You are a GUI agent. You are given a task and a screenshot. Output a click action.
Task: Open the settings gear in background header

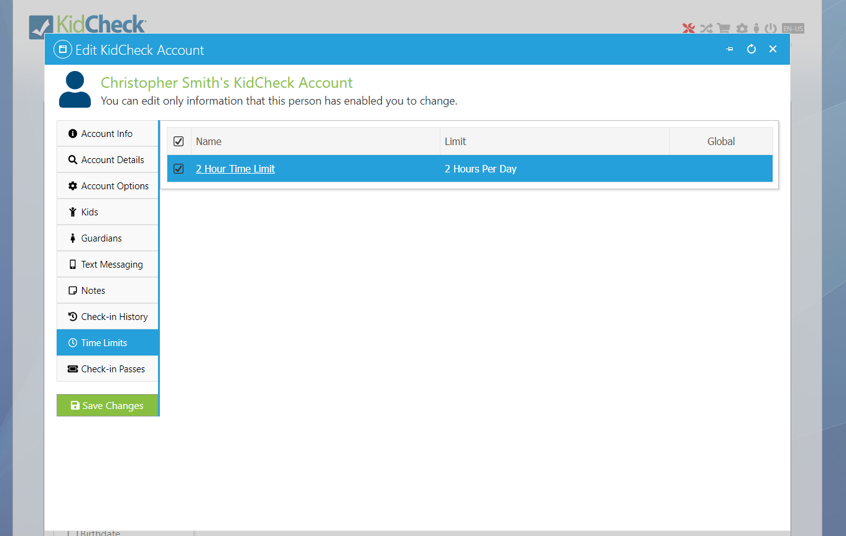tap(741, 28)
